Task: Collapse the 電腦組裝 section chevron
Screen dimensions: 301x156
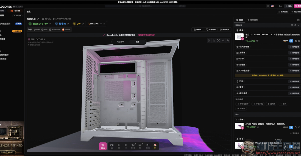Action: pyautogui.click(x=298, y=25)
